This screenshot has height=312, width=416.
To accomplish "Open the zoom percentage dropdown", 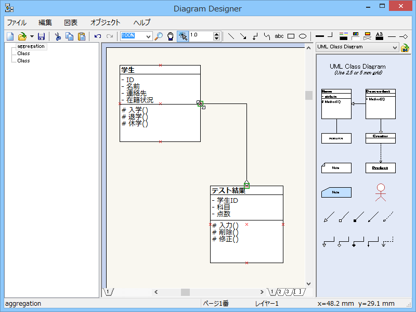I will click(x=149, y=36).
